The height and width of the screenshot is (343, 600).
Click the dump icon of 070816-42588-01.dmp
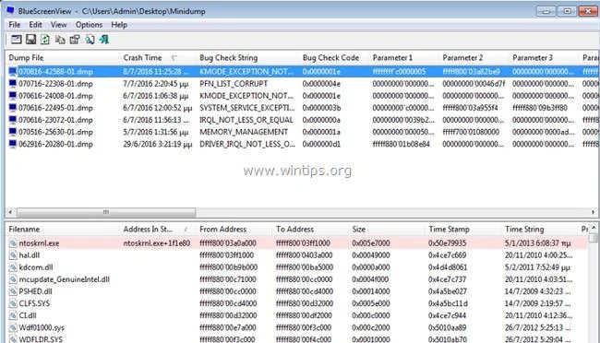[x=13, y=72]
